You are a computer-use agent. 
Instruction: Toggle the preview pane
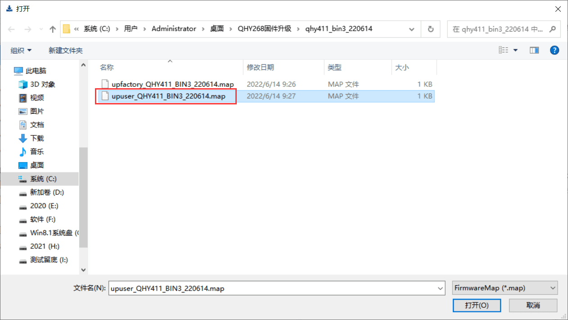tap(534, 50)
